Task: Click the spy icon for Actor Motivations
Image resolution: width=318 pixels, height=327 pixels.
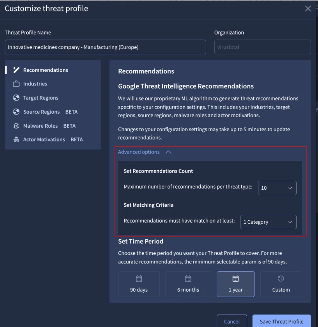Action: pos(16,140)
